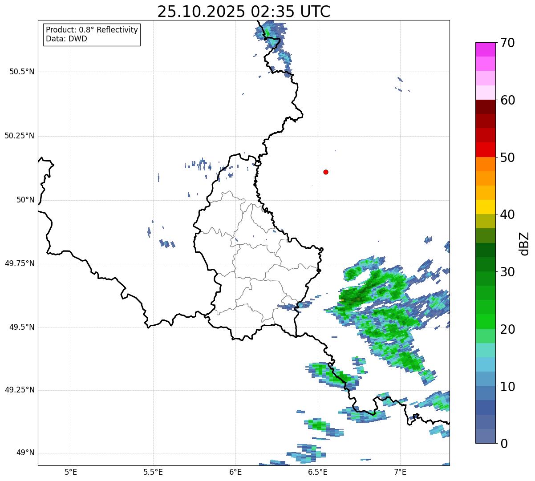Viewport: 535px width, 481px height.
Task: Click the grey-blue bottom segment above 0
Action: tap(485, 436)
